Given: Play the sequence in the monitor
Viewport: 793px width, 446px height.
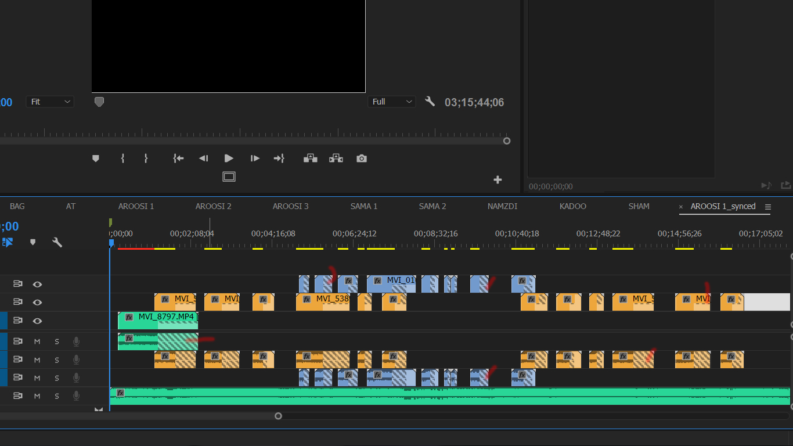Looking at the screenshot, I should pos(229,159).
